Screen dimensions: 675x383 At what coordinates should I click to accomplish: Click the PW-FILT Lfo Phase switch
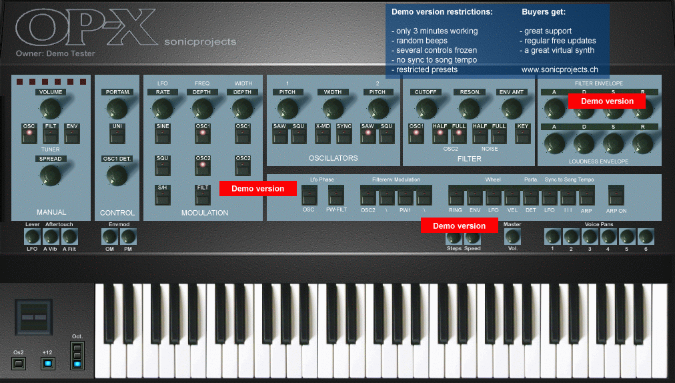tap(335, 197)
